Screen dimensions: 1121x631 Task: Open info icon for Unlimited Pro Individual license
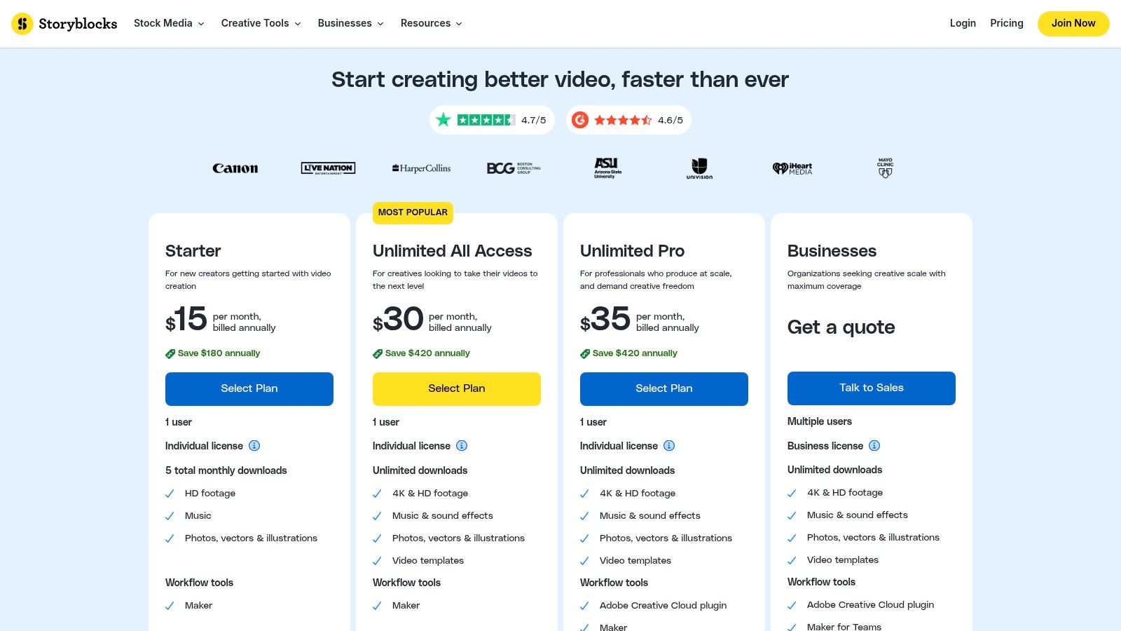[x=669, y=446]
